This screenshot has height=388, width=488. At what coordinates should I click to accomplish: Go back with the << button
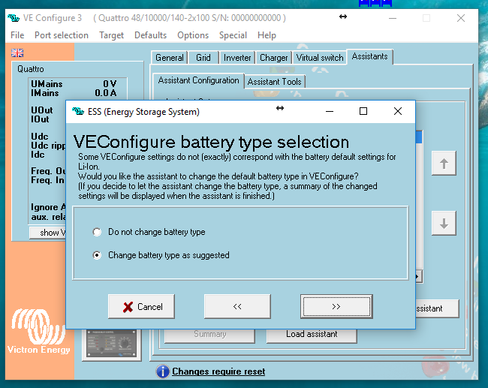coord(237,306)
